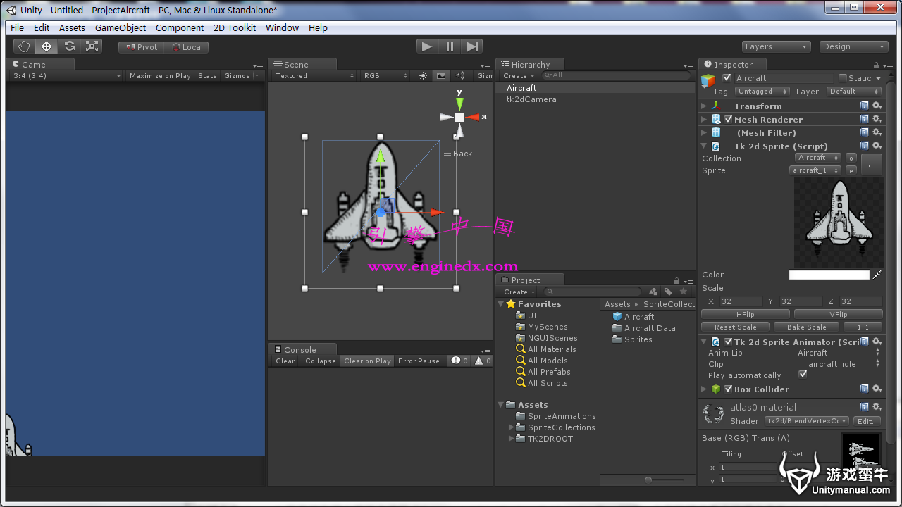The image size is (902, 507).
Task: Toggle Maximize on Play
Action: pyautogui.click(x=160, y=75)
